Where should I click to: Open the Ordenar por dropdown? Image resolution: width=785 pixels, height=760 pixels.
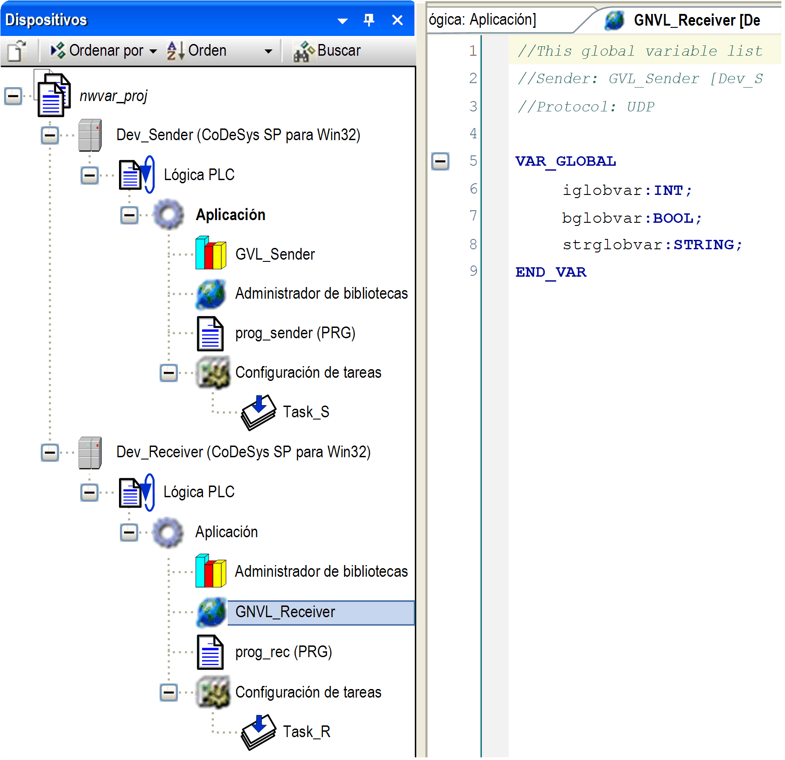(104, 51)
